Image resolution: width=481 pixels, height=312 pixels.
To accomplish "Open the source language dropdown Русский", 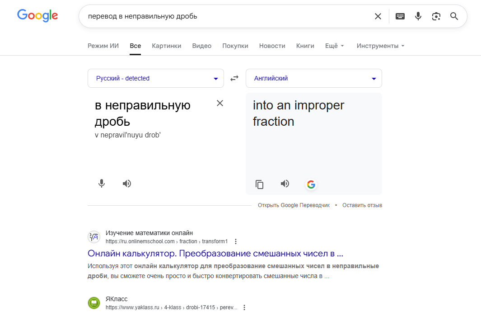I will coord(156,78).
